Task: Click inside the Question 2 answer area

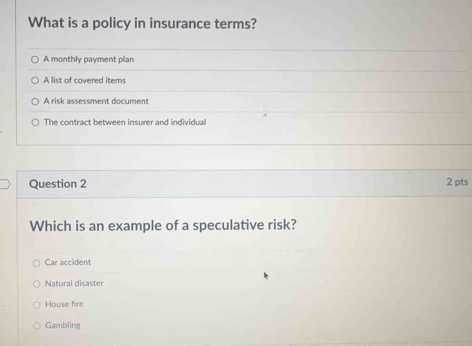Action: (217, 293)
